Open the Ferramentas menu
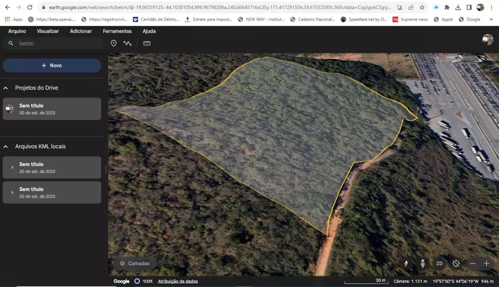The image size is (499, 287). [x=117, y=31]
